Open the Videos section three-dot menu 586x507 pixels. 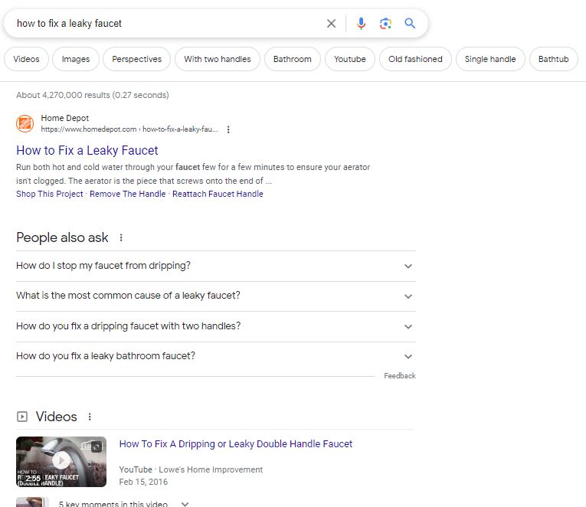[x=90, y=417]
